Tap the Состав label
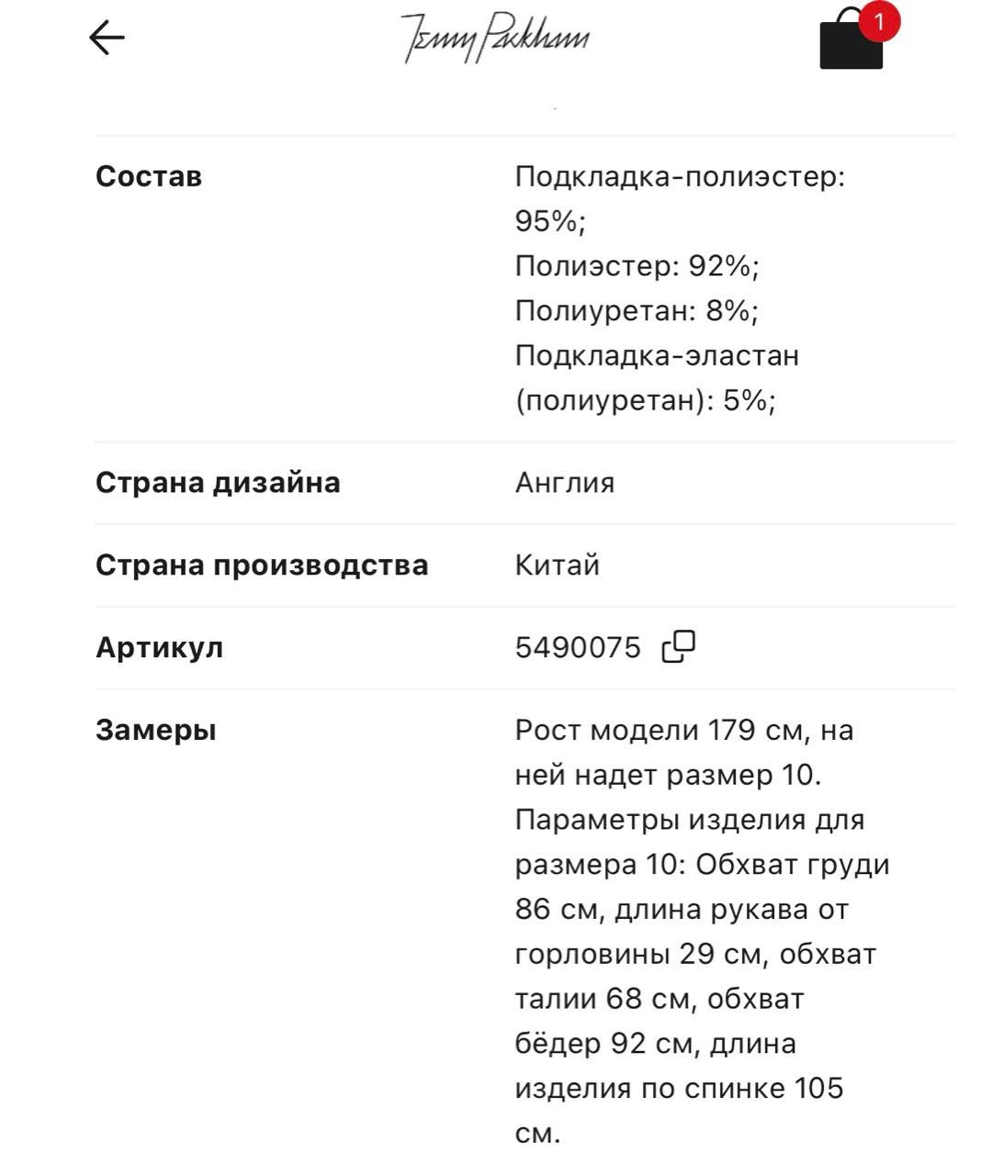Image resolution: width=992 pixels, height=1175 pixels. tap(149, 176)
